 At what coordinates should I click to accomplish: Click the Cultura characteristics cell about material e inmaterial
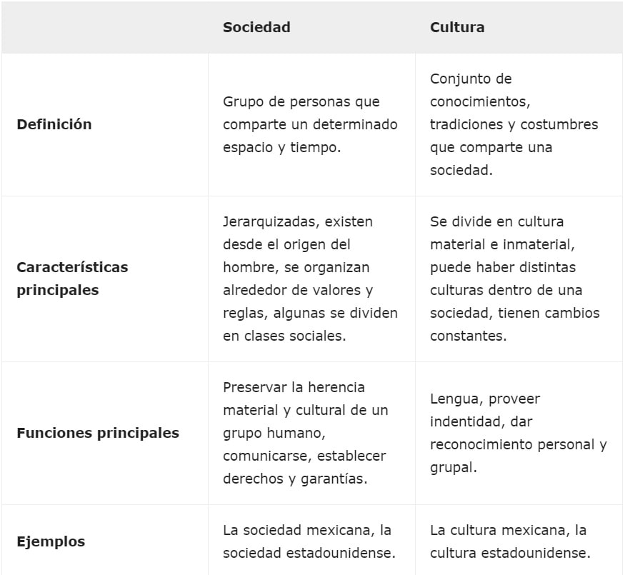(514, 279)
